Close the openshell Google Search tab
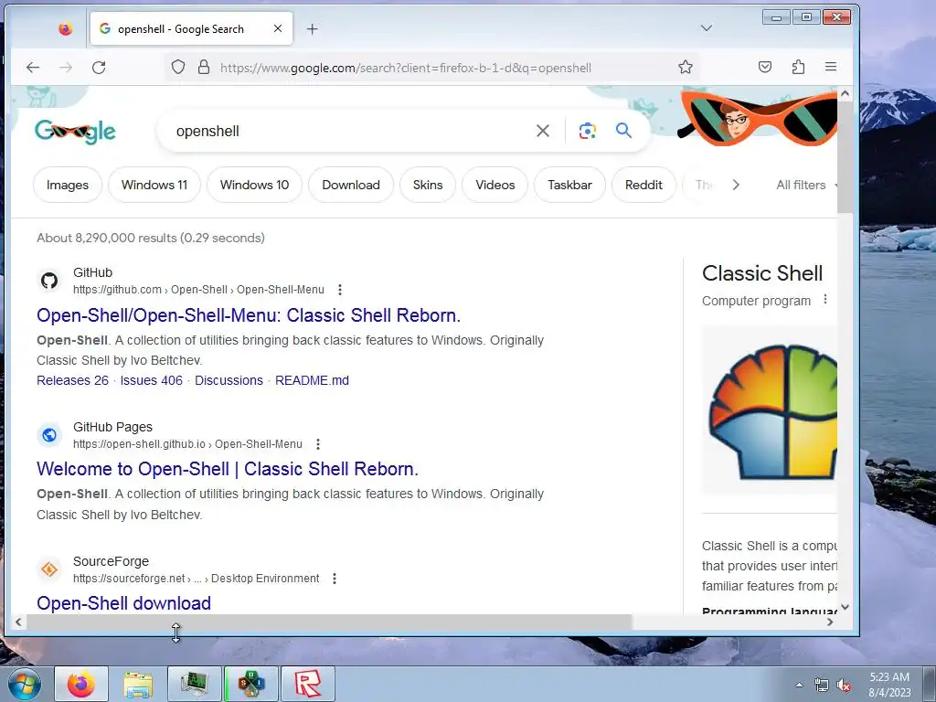 click(x=278, y=28)
